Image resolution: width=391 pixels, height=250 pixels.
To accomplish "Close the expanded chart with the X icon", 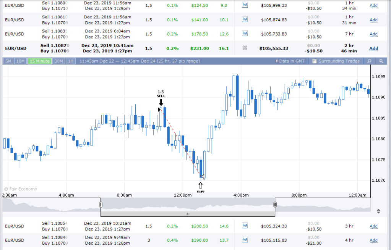I will 245,48.
